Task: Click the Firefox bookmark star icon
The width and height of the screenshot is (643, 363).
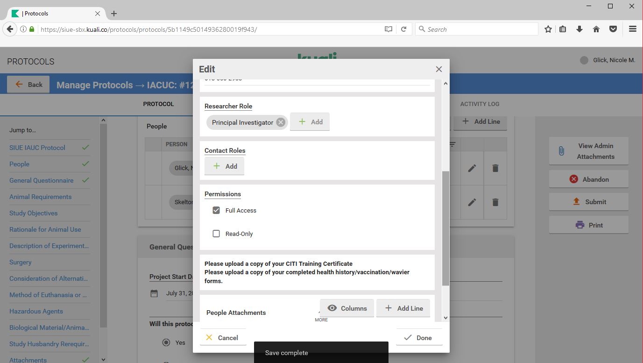Action: pyautogui.click(x=548, y=29)
